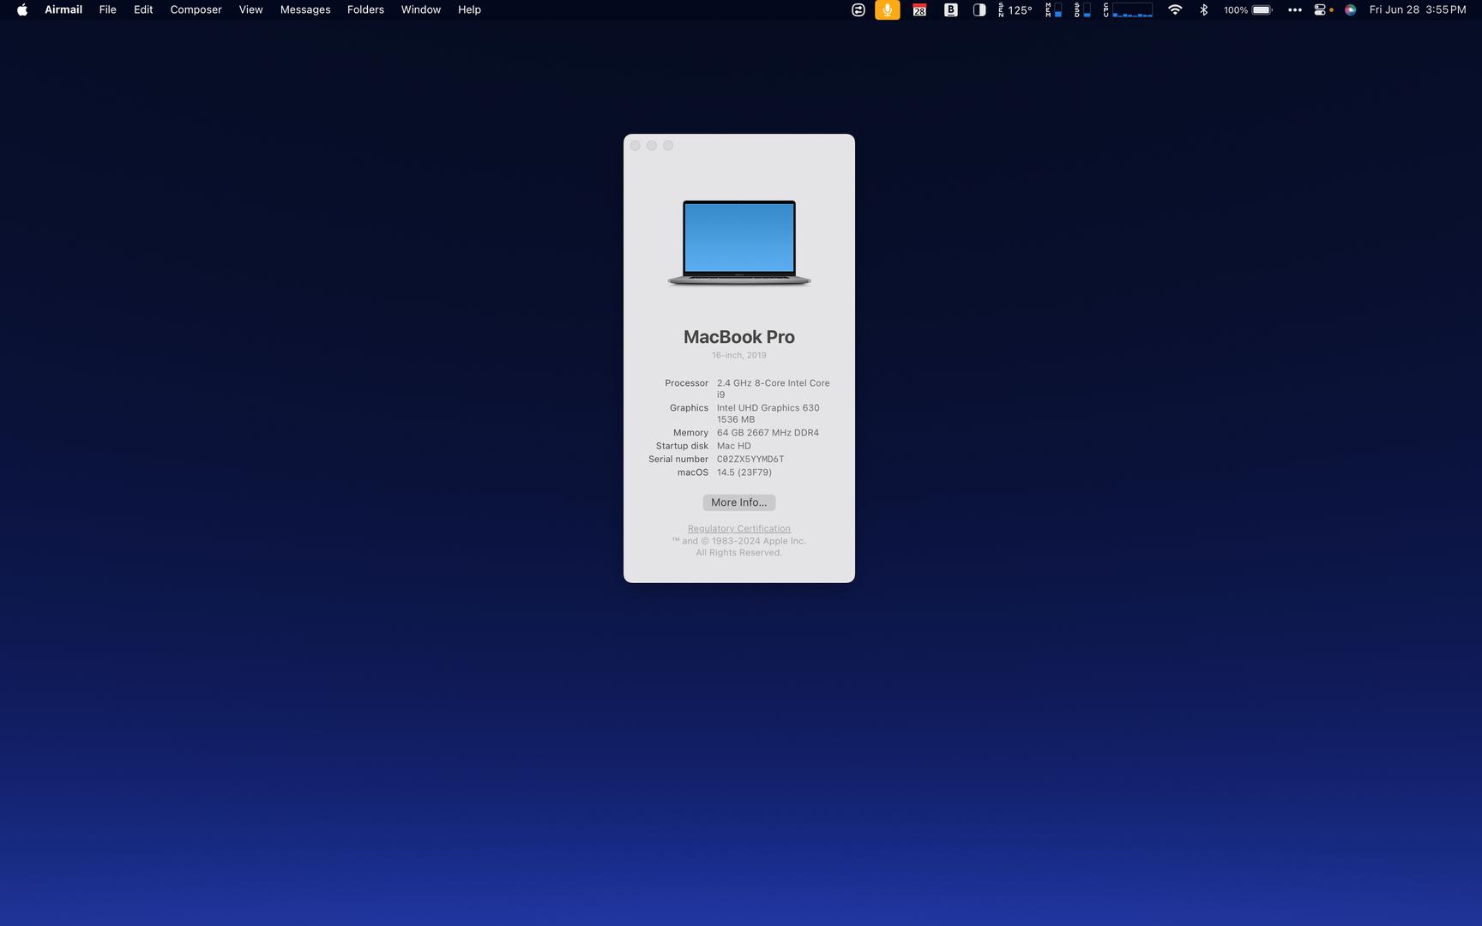Open Control Center from menu bar

coord(1321,9)
